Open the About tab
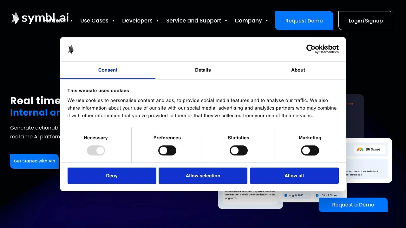The width and height of the screenshot is (406, 228). click(298, 70)
